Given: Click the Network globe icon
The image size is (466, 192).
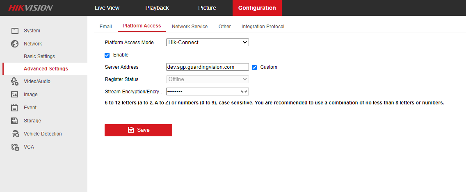Looking at the screenshot, I should point(15,44).
